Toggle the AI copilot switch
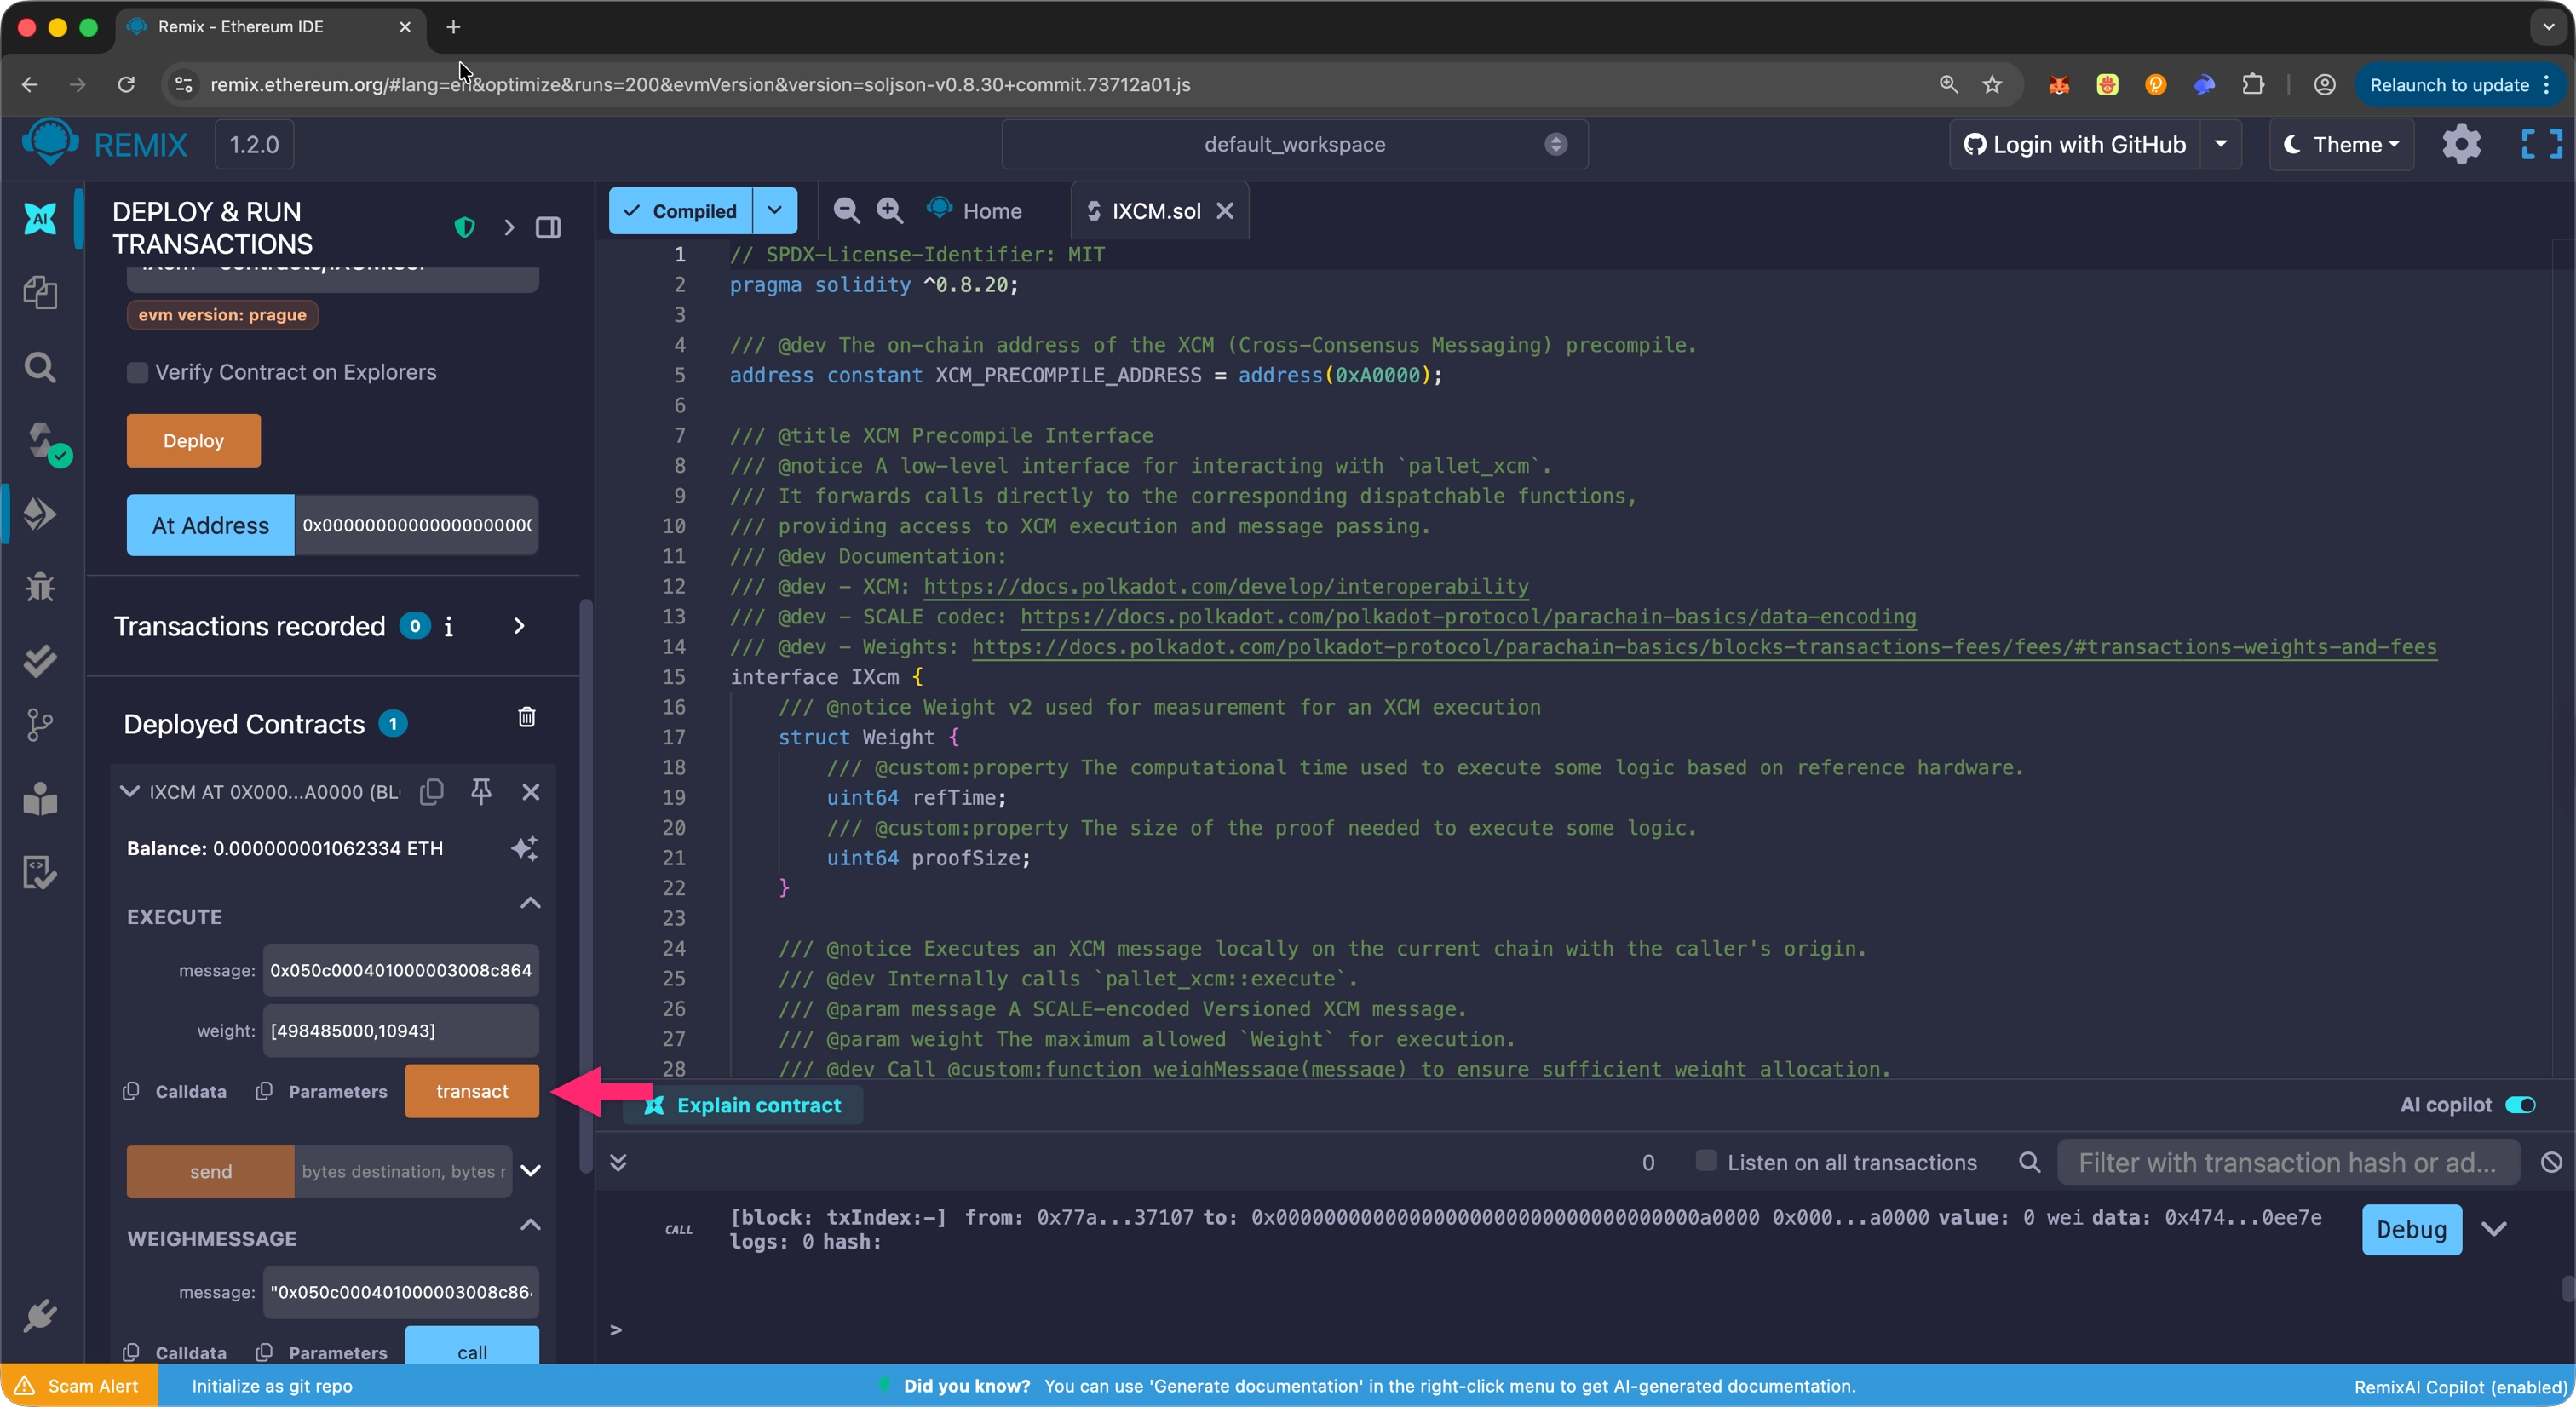This screenshot has width=2576, height=1407. [2520, 1105]
